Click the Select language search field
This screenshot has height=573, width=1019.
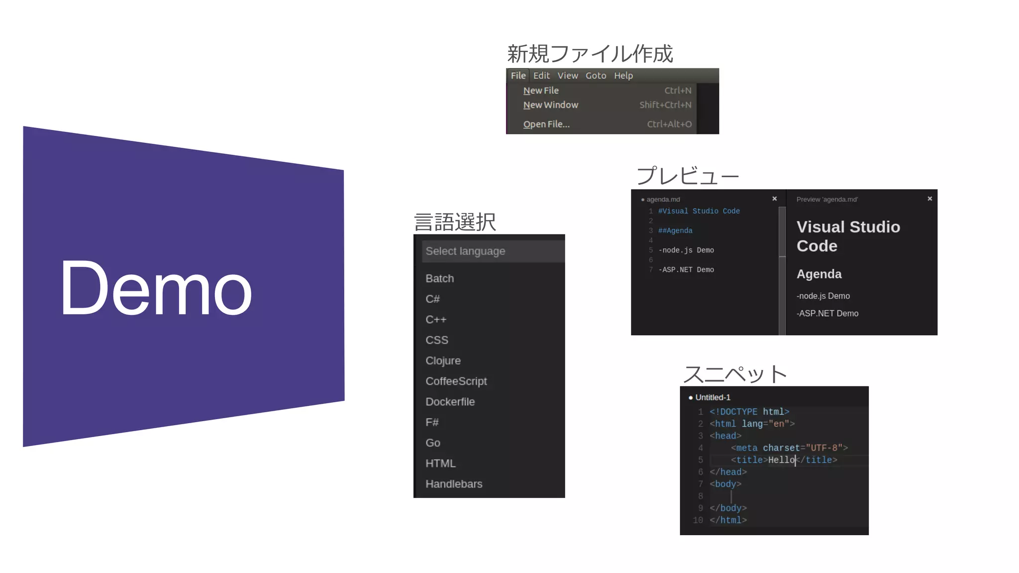click(493, 251)
